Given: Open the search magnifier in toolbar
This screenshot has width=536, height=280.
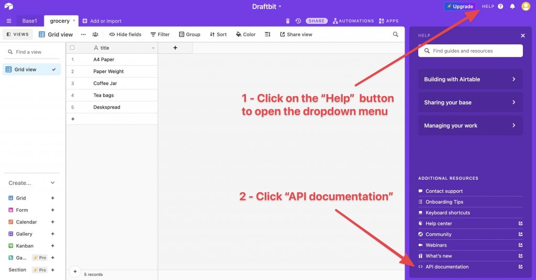Looking at the screenshot, I should click(x=396, y=34).
